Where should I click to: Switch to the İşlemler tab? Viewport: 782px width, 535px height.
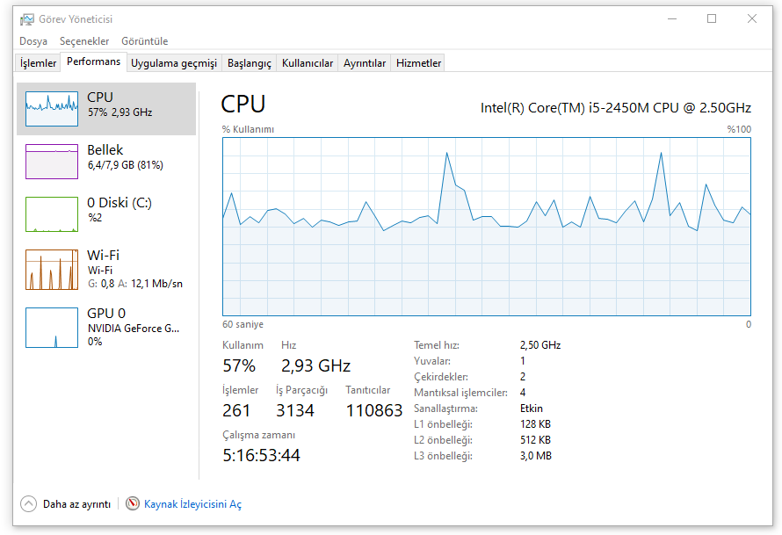click(38, 63)
